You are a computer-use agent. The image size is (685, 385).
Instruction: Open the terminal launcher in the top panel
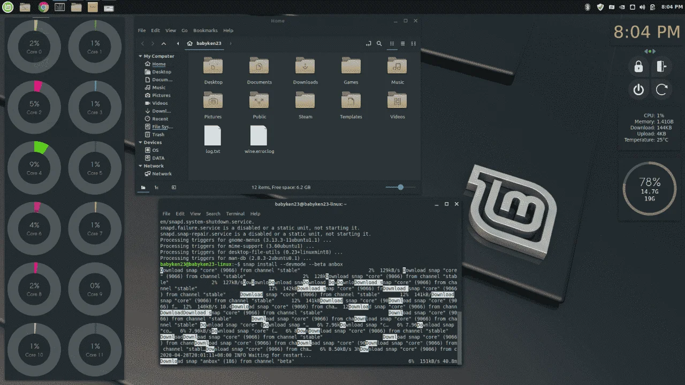pos(60,7)
